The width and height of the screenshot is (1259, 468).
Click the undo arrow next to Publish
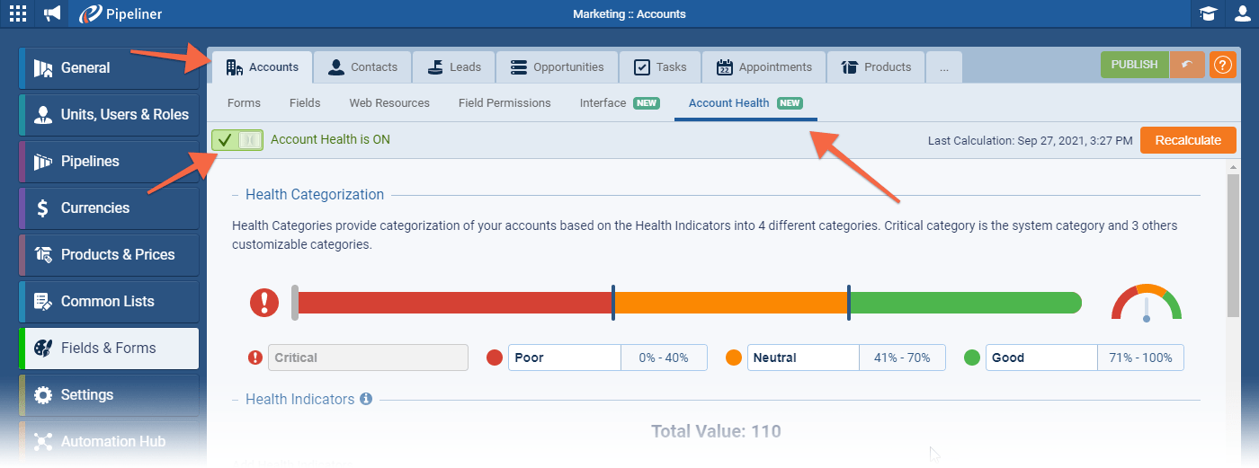click(x=1187, y=66)
